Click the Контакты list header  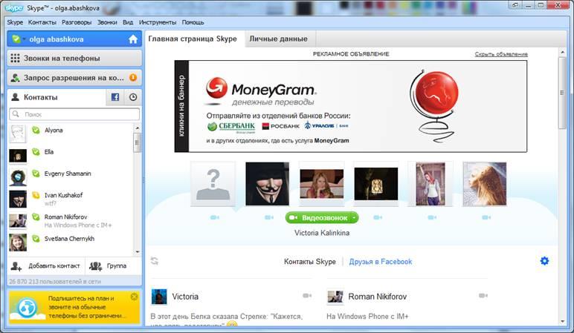57,97
